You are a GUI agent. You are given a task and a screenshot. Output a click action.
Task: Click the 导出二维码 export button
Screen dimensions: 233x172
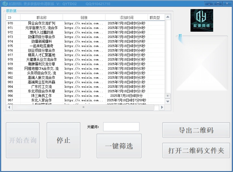point(196,130)
